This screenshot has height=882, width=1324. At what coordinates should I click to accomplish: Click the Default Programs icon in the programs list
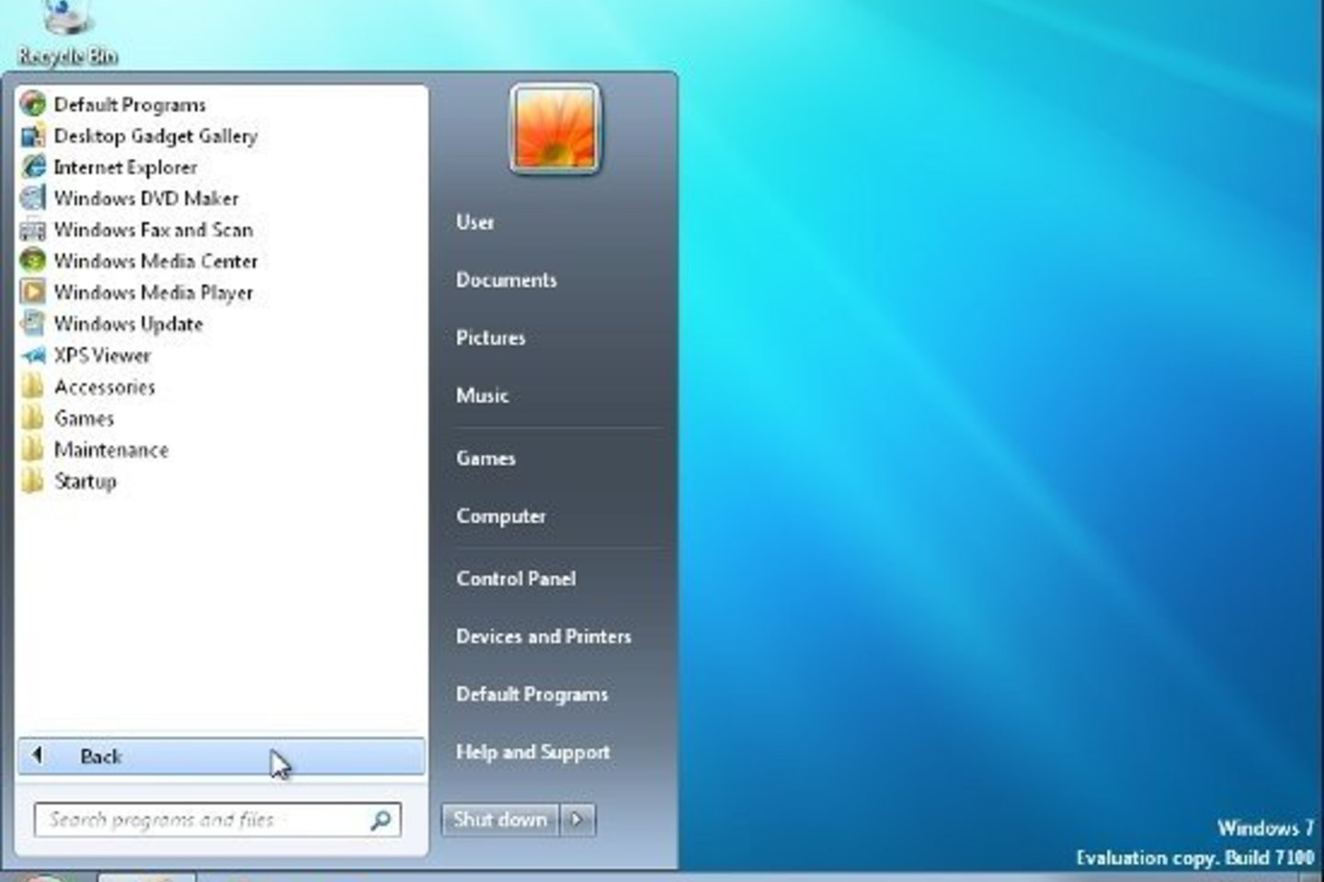point(33,104)
